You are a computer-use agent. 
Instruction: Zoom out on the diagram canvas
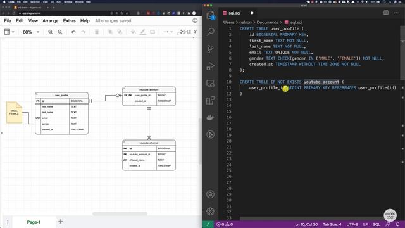pyautogui.click(x=60, y=32)
